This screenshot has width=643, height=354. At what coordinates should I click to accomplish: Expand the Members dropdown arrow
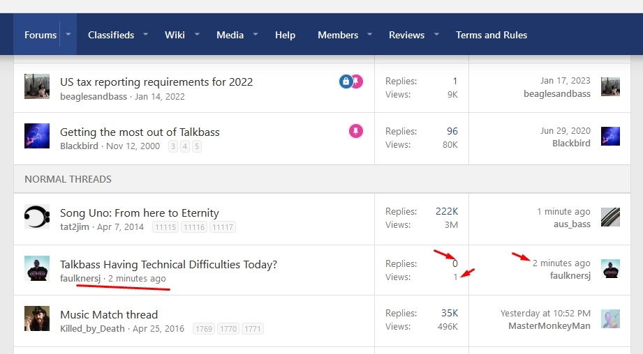pos(369,34)
